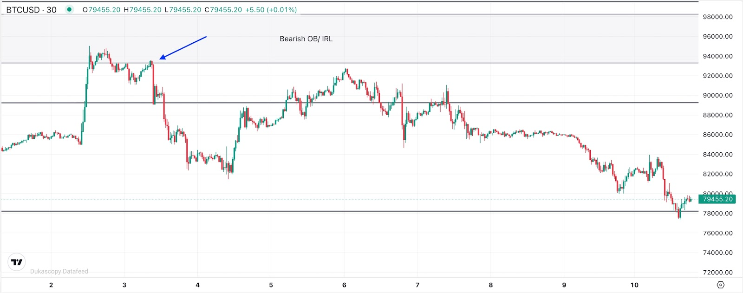Click the Dukascopy Datafeed attribution text
This screenshot has width=743, height=293.
click(59, 272)
